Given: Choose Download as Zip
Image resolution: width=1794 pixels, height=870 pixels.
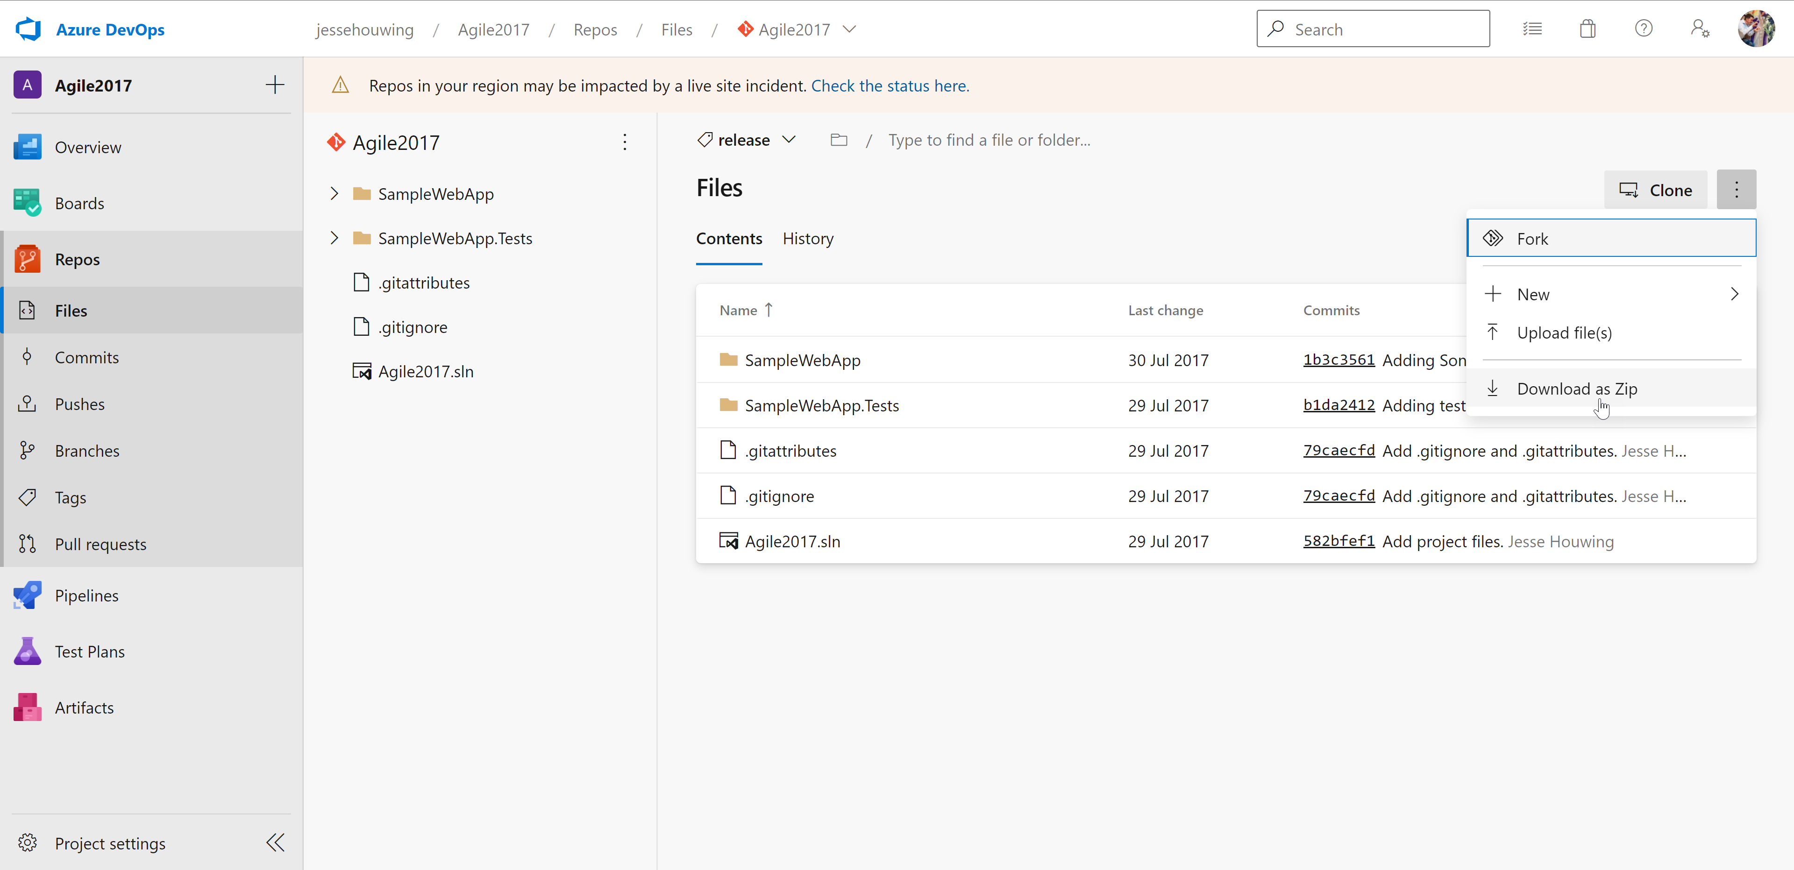Looking at the screenshot, I should [1611, 389].
